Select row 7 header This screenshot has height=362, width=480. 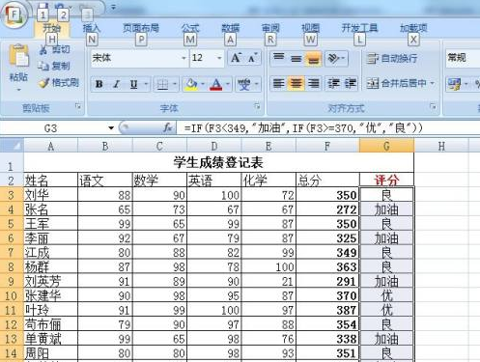pos(11,252)
